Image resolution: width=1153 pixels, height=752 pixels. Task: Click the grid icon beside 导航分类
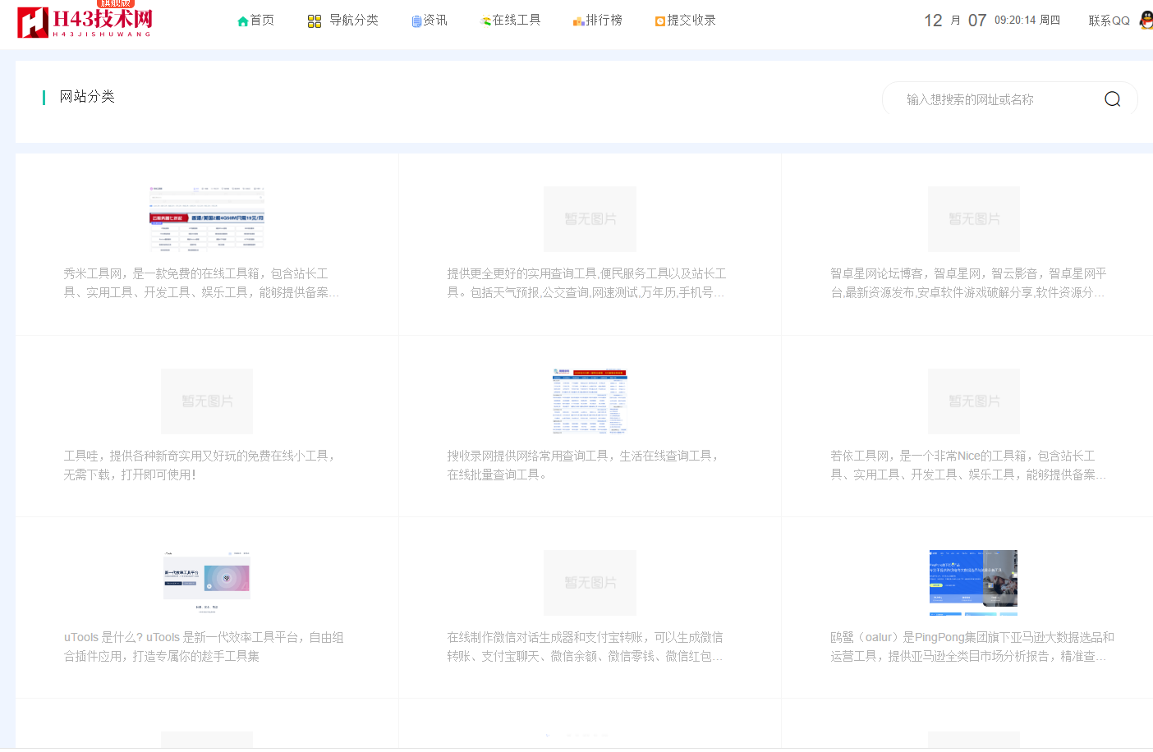[x=314, y=21]
